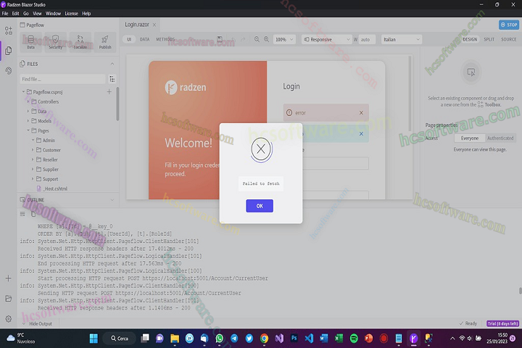This screenshot has width=522, height=348.
Task: Click the width auto input field
Action: click(x=367, y=39)
